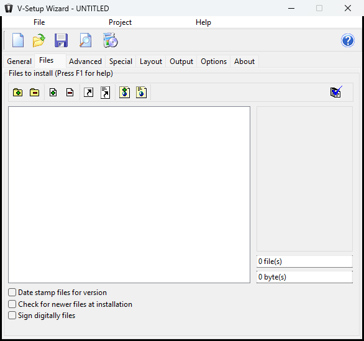The width and height of the screenshot is (364, 341).
Task: Close the V-Setup Wizard window
Action: click(x=348, y=8)
